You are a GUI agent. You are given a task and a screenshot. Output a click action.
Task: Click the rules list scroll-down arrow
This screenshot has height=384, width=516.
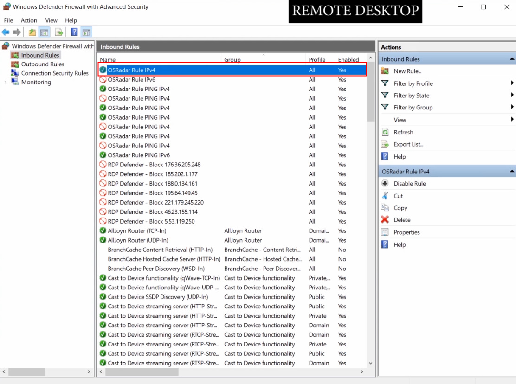point(371,363)
